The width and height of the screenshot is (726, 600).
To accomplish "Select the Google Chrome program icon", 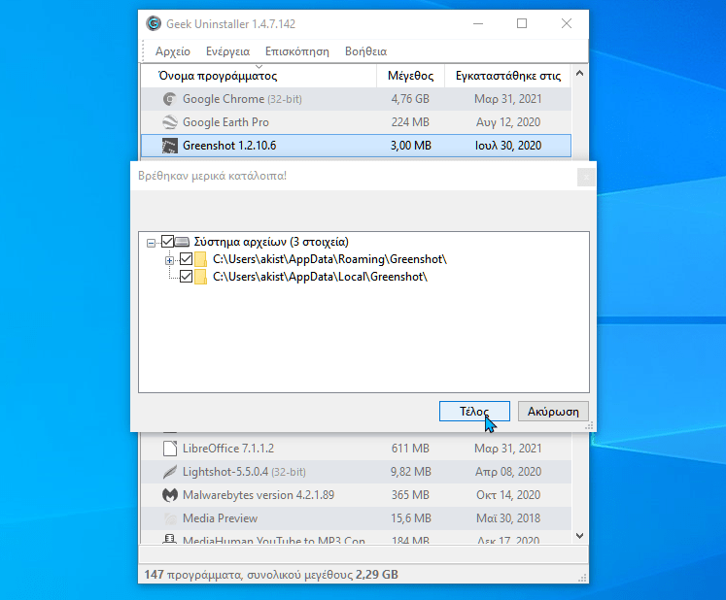I will click(170, 99).
